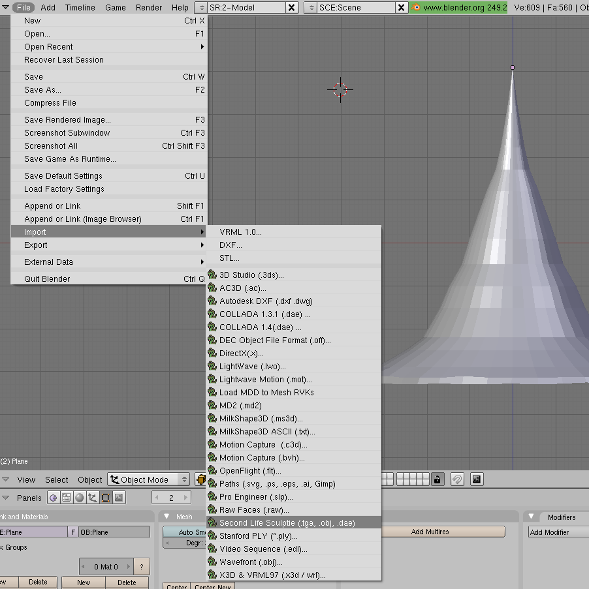Open the 3D View's View menu
589x589 pixels.
pos(26,479)
